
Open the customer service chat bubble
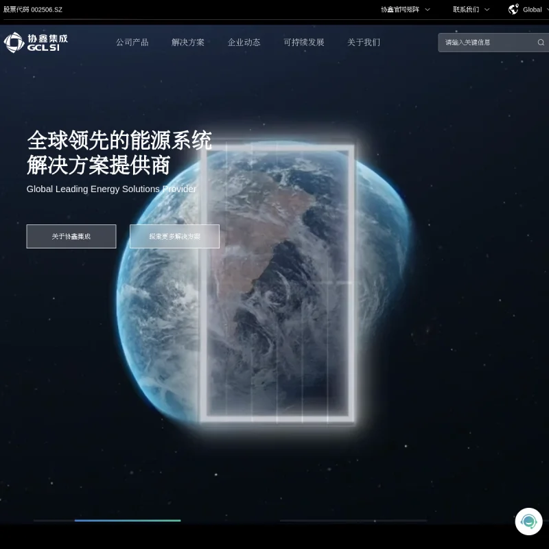tap(528, 522)
